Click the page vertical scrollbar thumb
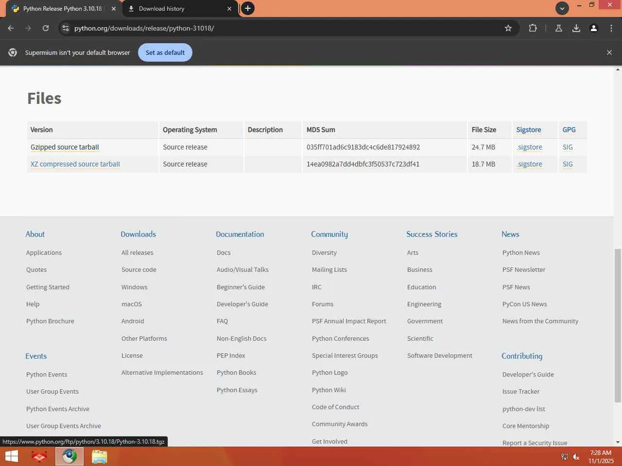The image size is (622, 466). pos(618,326)
